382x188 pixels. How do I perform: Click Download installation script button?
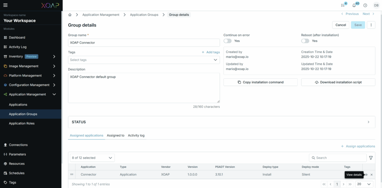(x=338, y=82)
